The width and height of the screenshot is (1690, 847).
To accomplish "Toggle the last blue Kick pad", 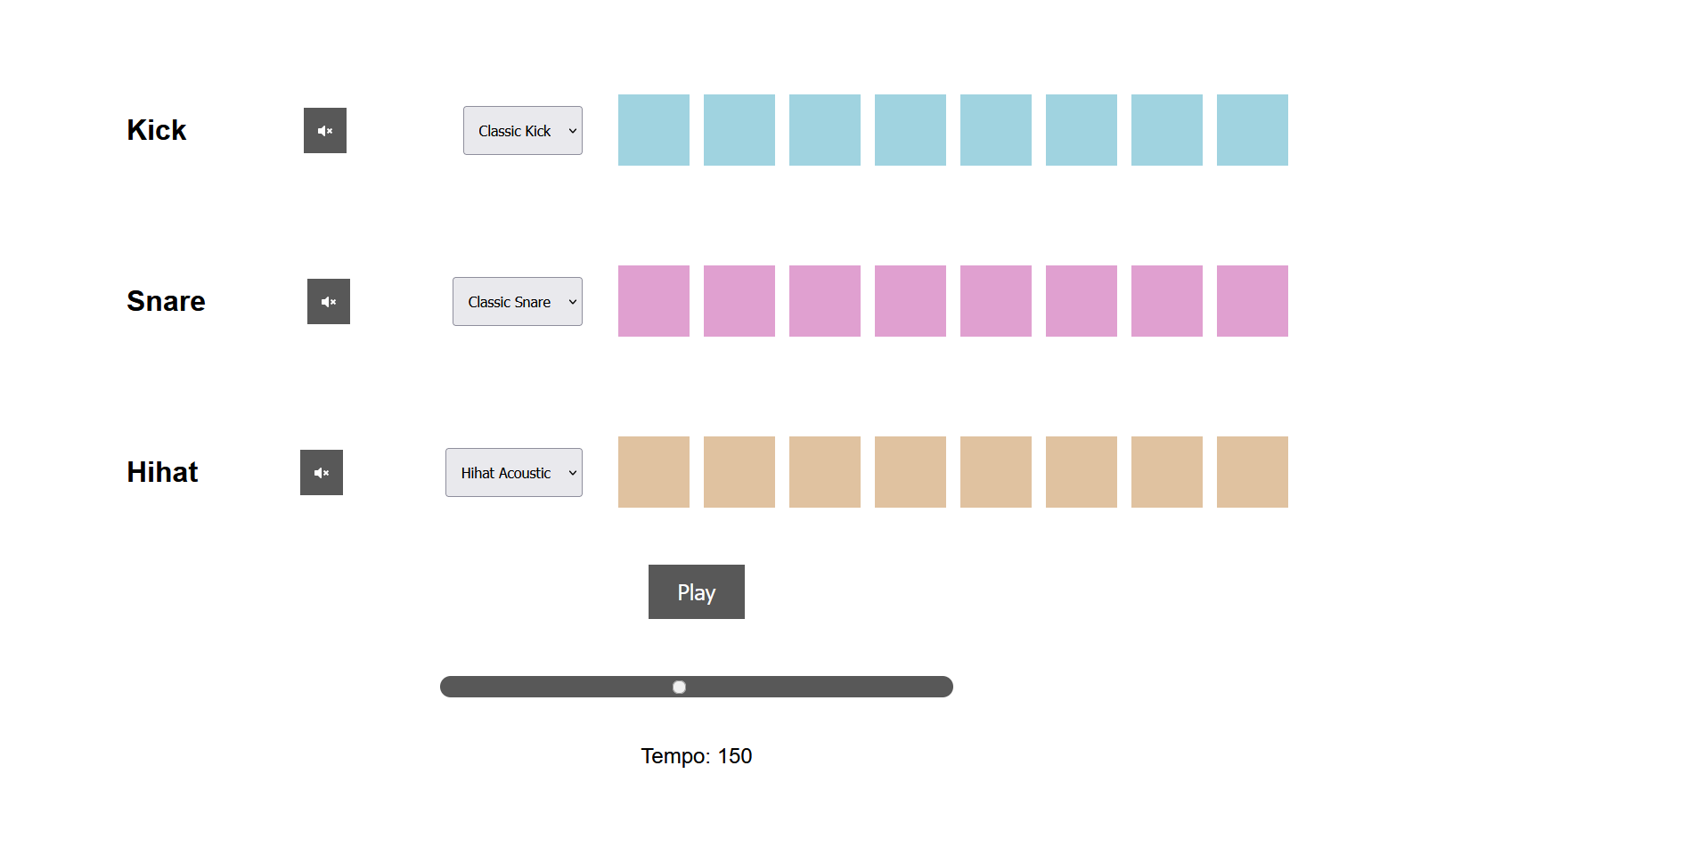I will tap(1253, 130).
